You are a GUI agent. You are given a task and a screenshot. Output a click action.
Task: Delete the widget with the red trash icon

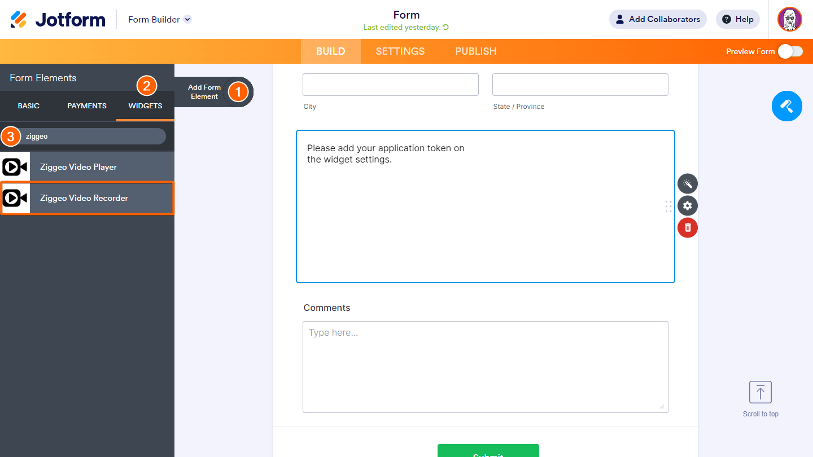pyautogui.click(x=688, y=227)
